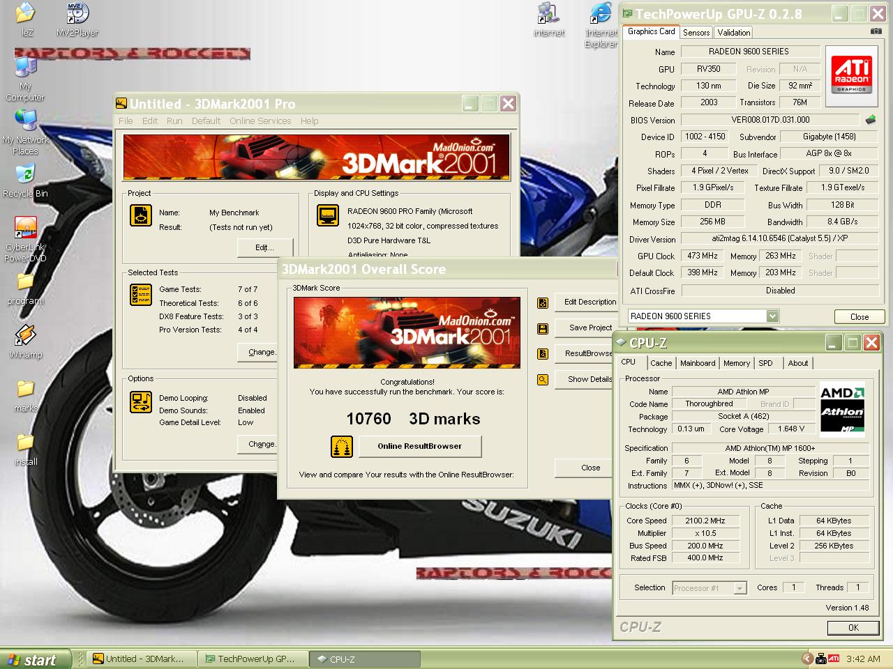The height and width of the screenshot is (669, 893).
Task: Switch to the Sensors tab in GPU-Z
Action: point(696,33)
